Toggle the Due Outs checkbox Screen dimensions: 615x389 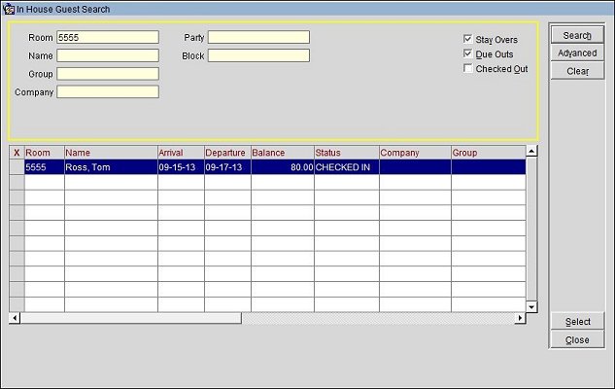[467, 53]
